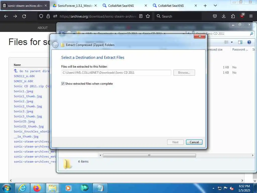Close the Extract Compressed Folders dialog

[x=200, y=36]
